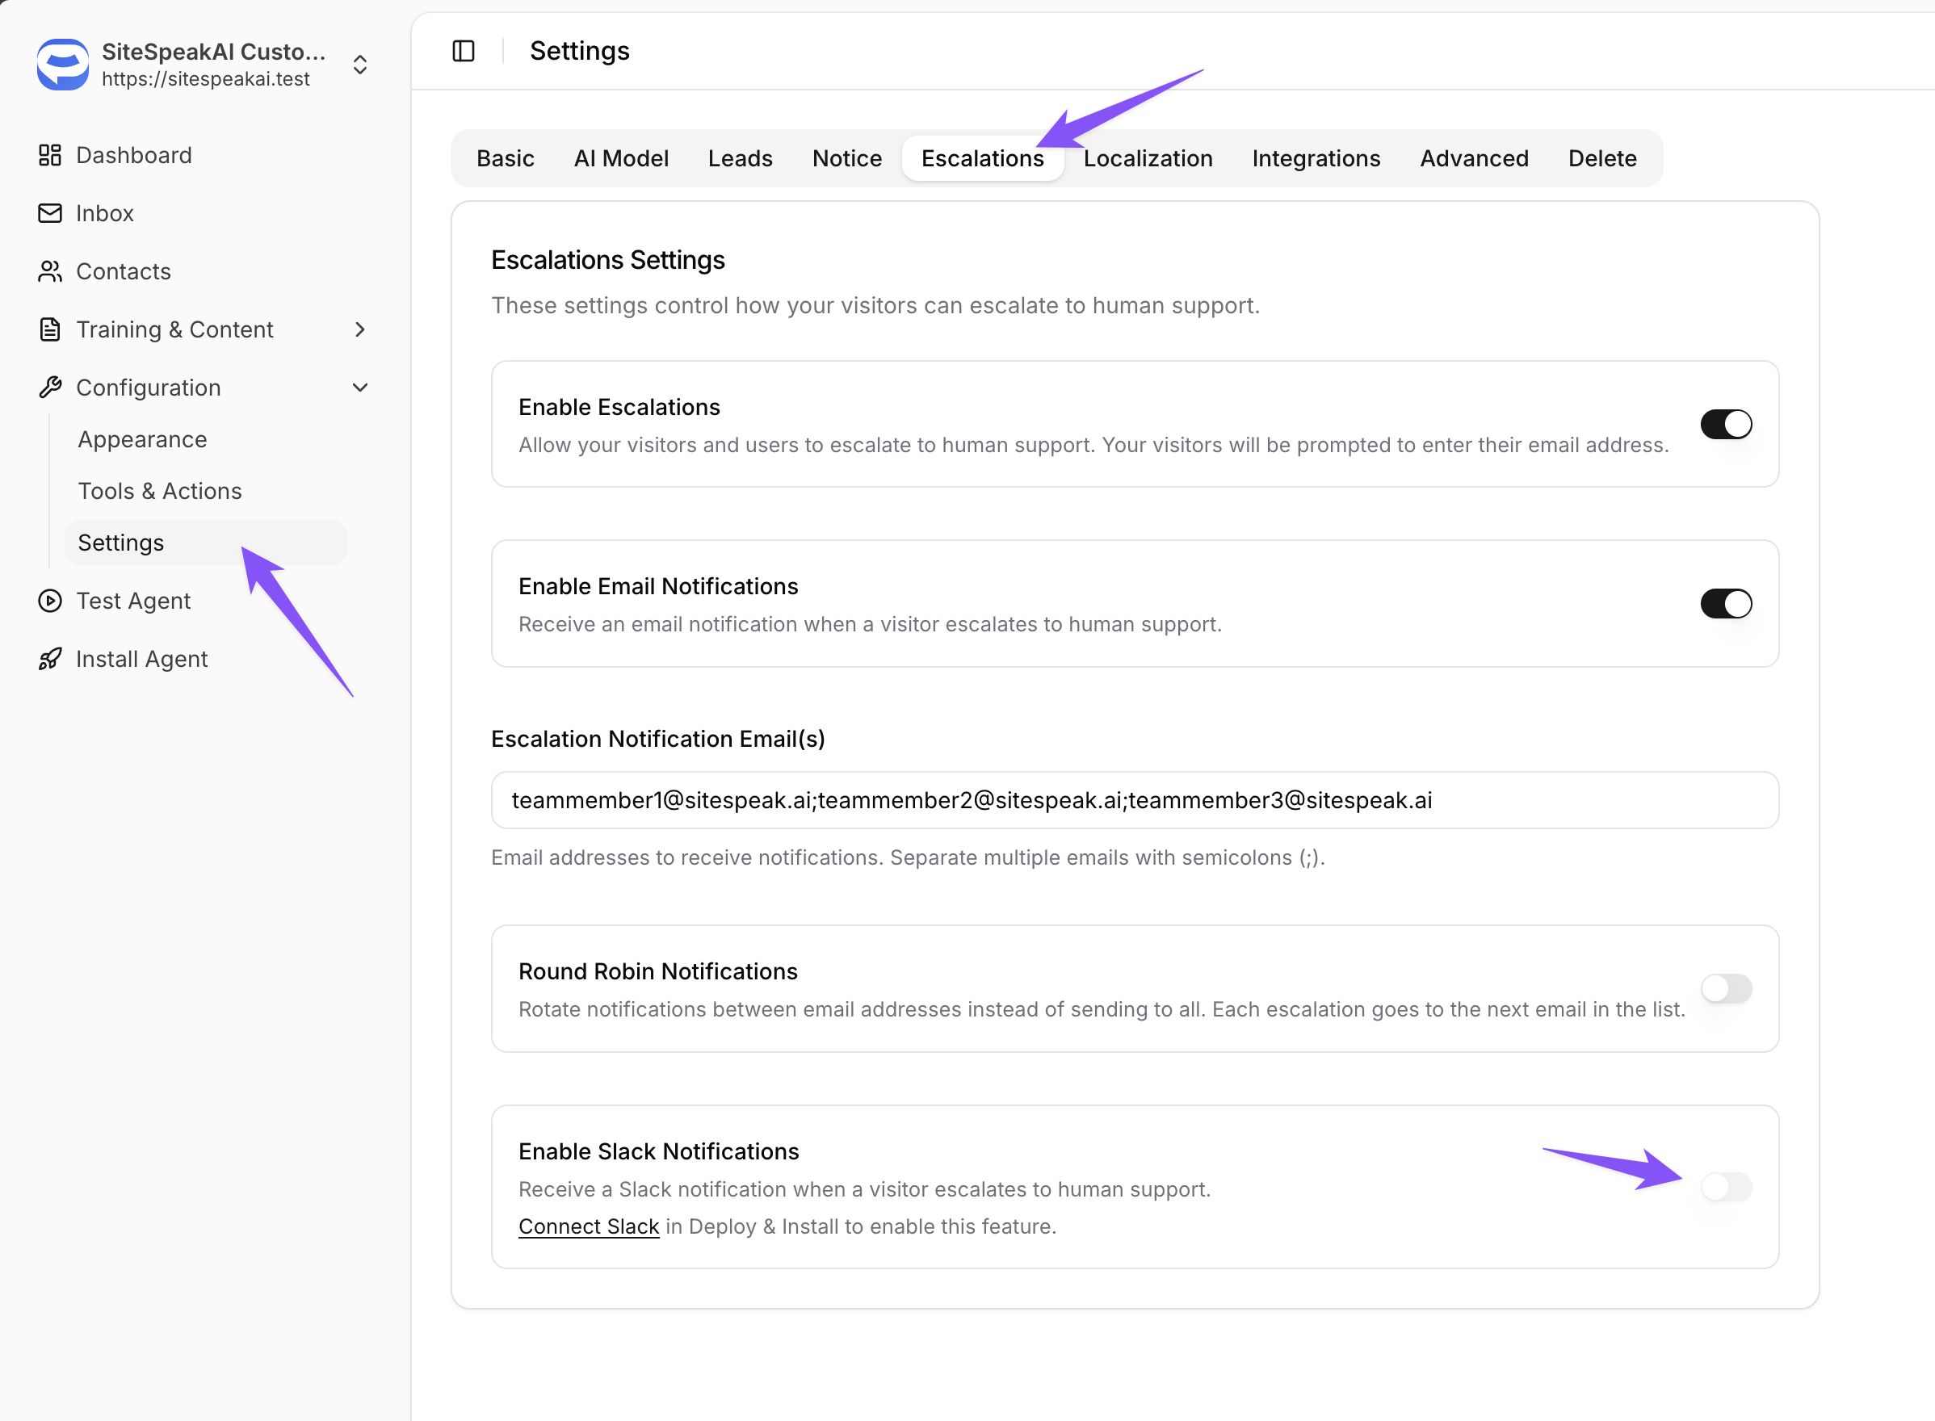Disable the Enable Escalations toggle
This screenshot has width=1935, height=1421.
1725,424
